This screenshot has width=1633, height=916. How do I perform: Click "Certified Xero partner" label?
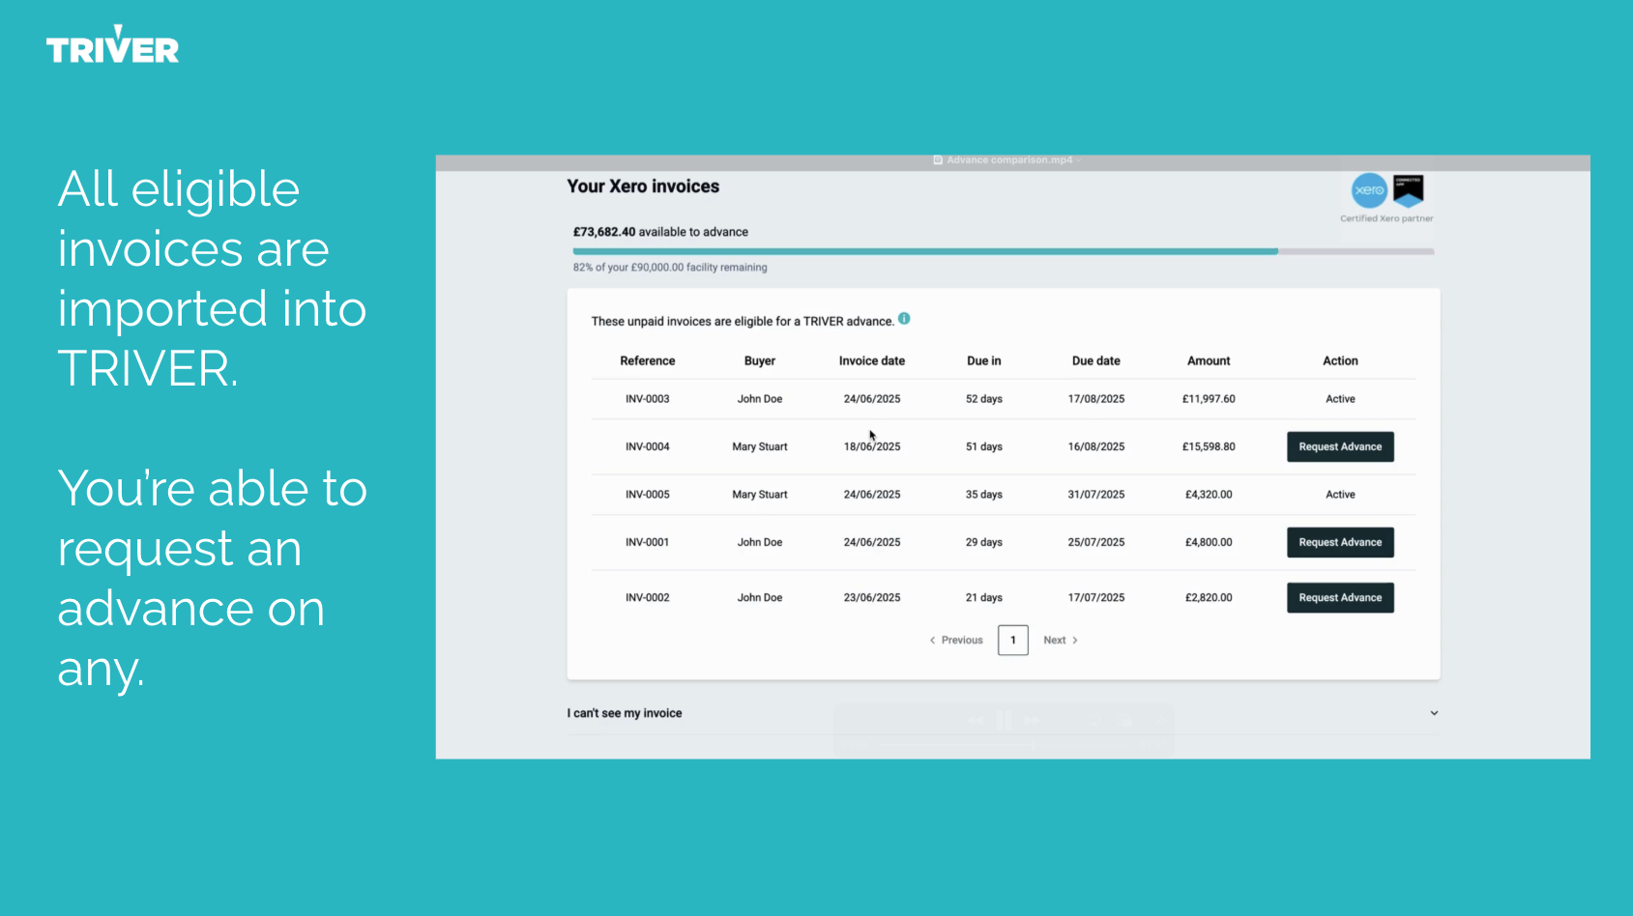1386,218
